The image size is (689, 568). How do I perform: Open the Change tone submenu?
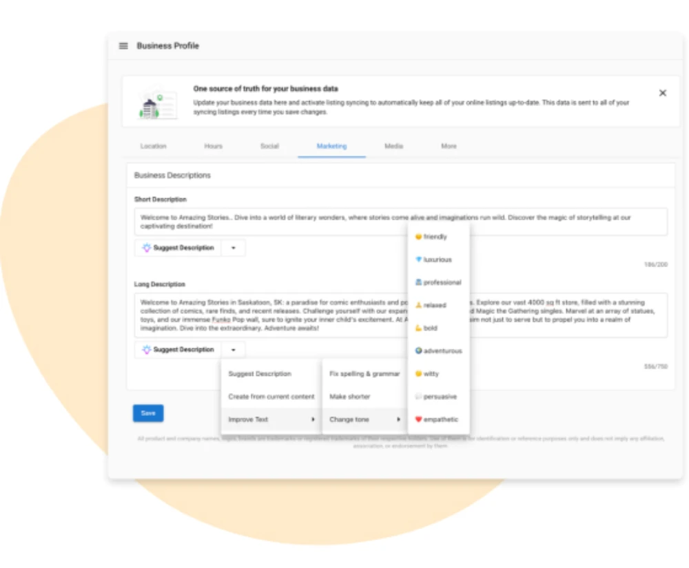[364, 419]
